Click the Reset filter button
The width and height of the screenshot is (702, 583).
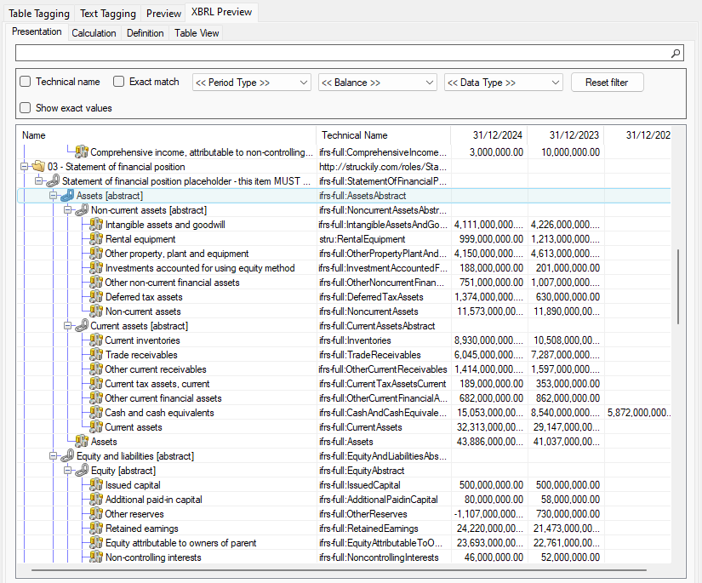[607, 83]
